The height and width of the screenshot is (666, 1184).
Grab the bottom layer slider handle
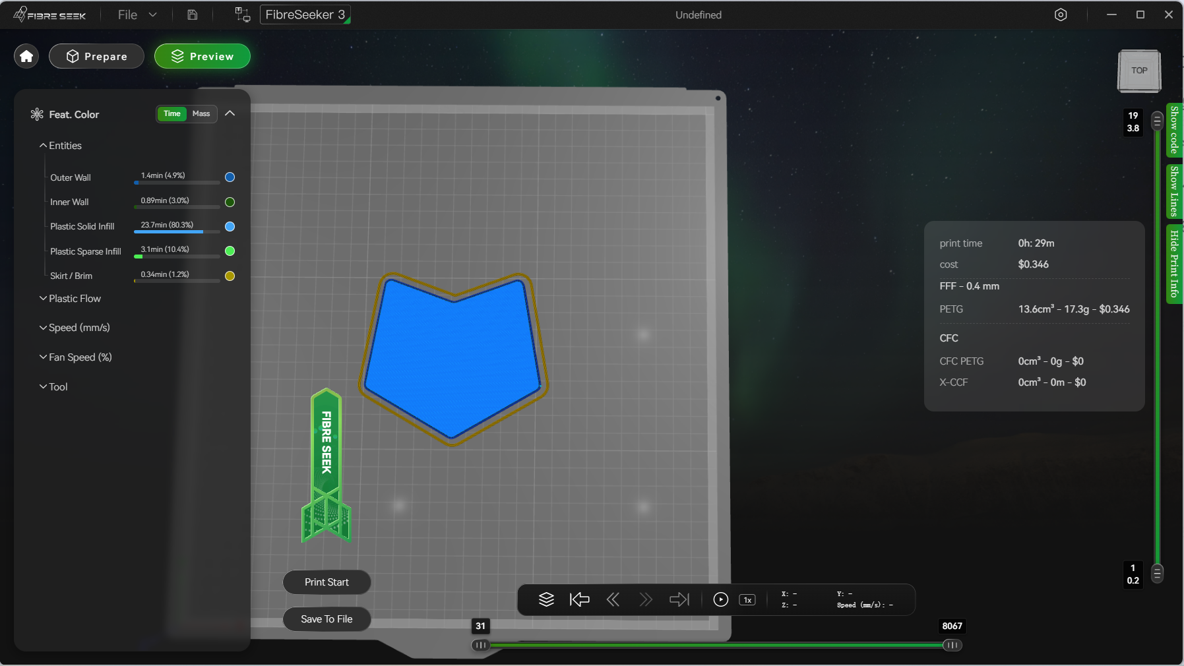[1157, 574]
